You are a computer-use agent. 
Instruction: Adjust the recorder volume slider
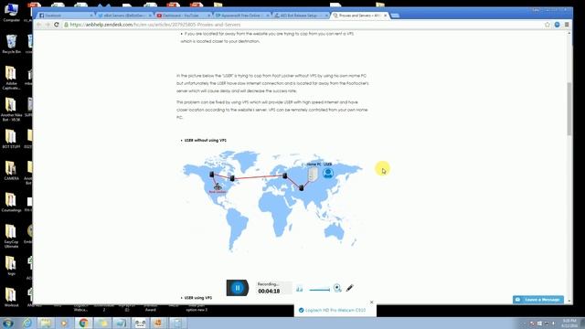319,290
